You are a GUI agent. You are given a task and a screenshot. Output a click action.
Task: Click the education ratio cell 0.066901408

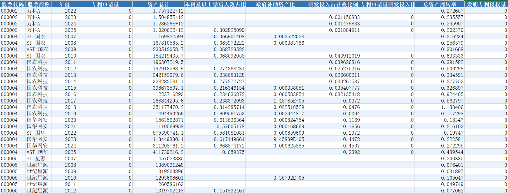[215, 36]
